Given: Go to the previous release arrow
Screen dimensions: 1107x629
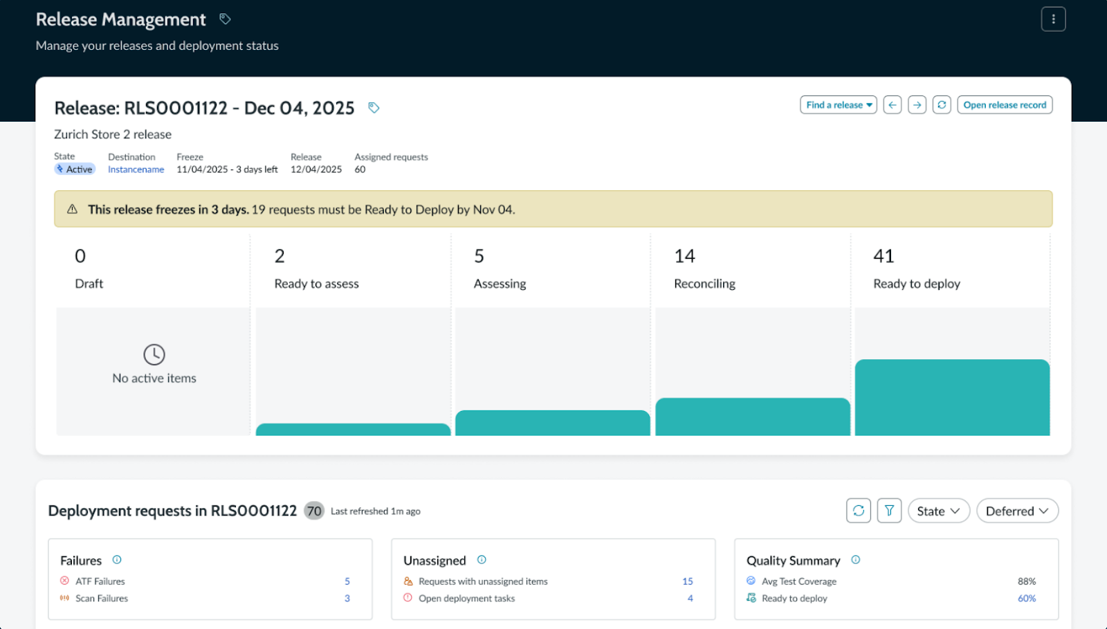Looking at the screenshot, I should coord(893,105).
